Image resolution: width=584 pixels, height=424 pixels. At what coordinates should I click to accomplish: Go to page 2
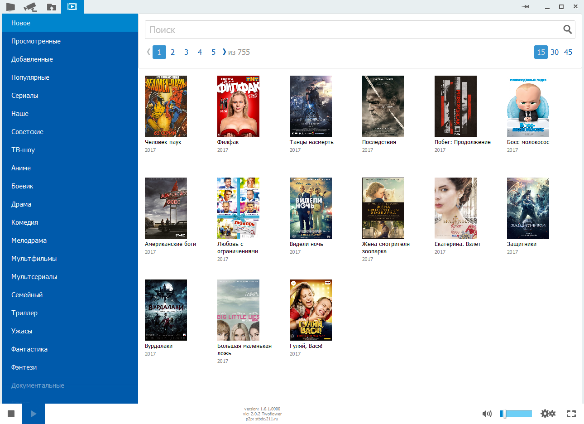coord(172,52)
